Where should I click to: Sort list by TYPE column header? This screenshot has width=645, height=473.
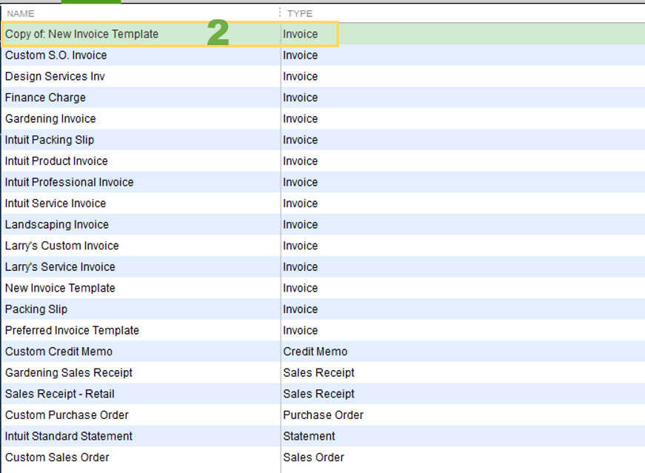click(x=300, y=13)
